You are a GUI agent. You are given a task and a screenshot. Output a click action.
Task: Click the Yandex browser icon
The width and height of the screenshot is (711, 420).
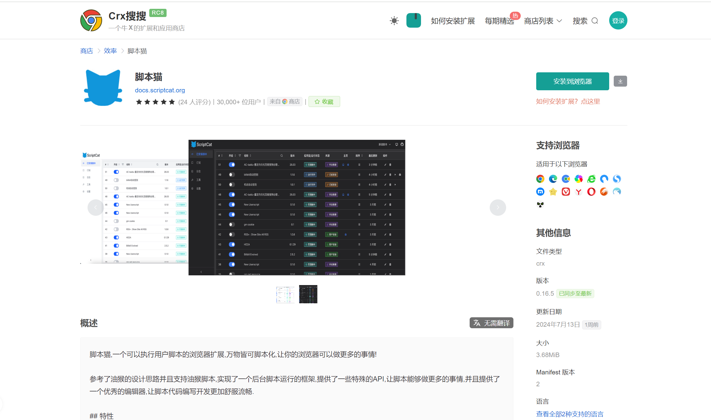click(578, 192)
